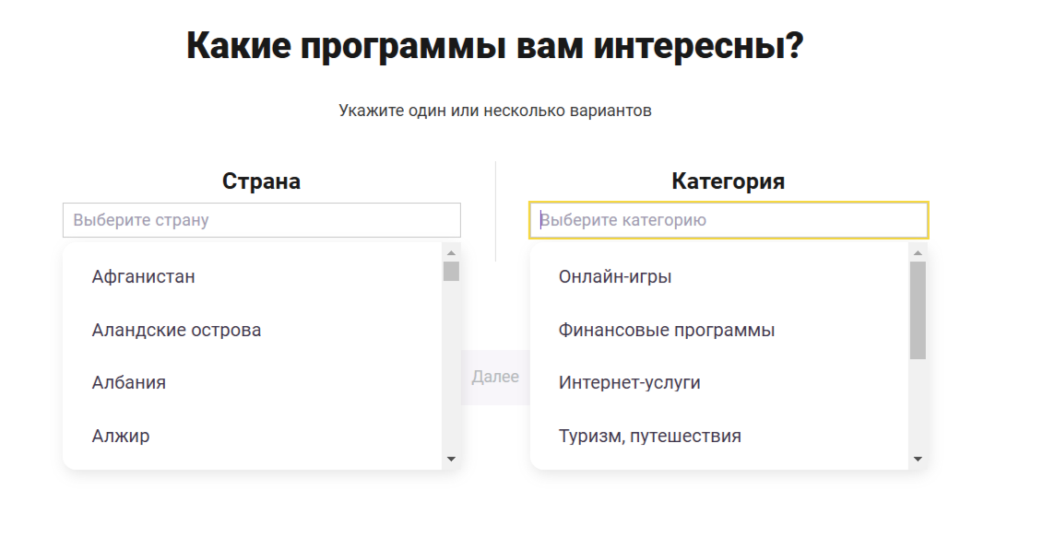Select Финансовые программы category option

pyautogui.click(x=666, y=330)
